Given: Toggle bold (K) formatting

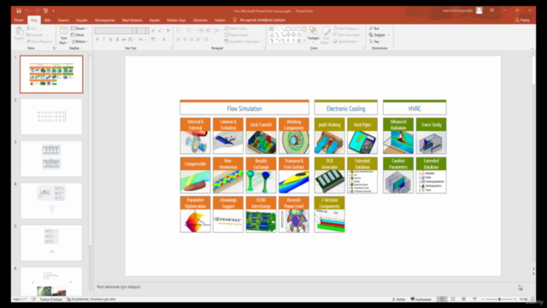Looking at the screenshot, I should (x=97, y=40).
